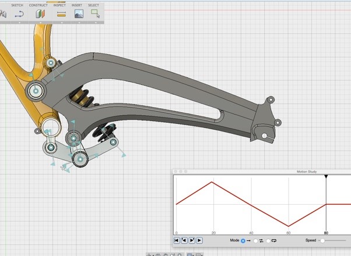Image resolution: width=351 pixels, height=256 pixels.
Task: Expand the Sketch panel dropdown arrow
Action: click(19, 23)
